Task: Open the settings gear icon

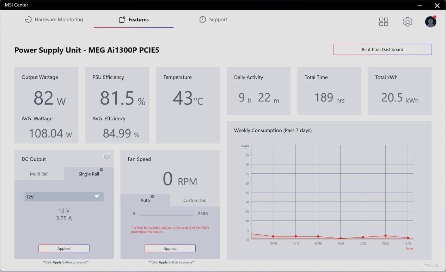Action: coord(407,22)
